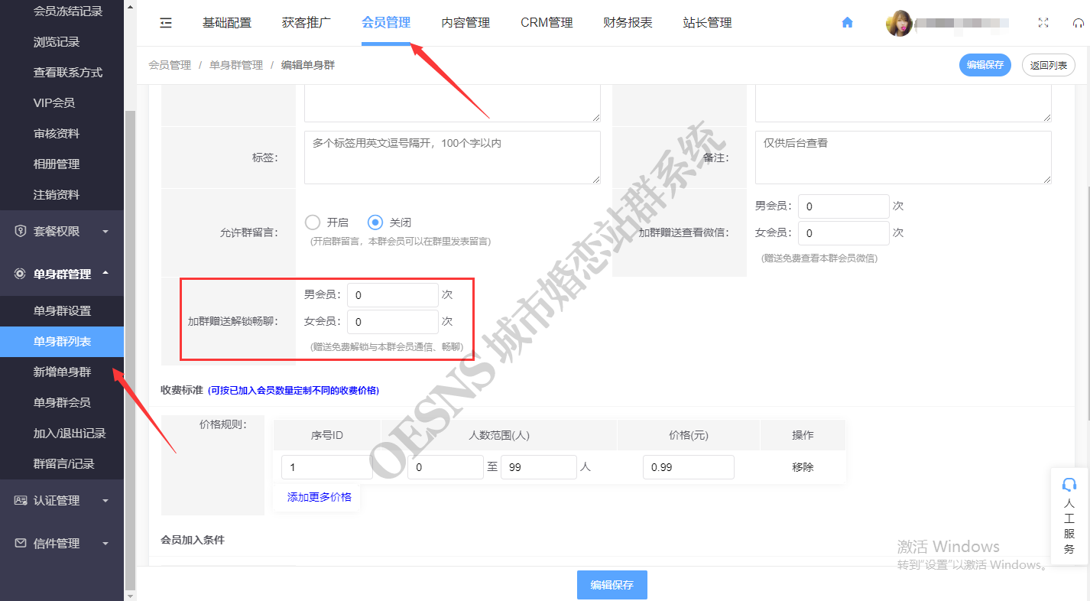The height and width of the screenshot is (601, 1090).
Task: Click the 序号ID input showing 1
Action: pos(327,467)
